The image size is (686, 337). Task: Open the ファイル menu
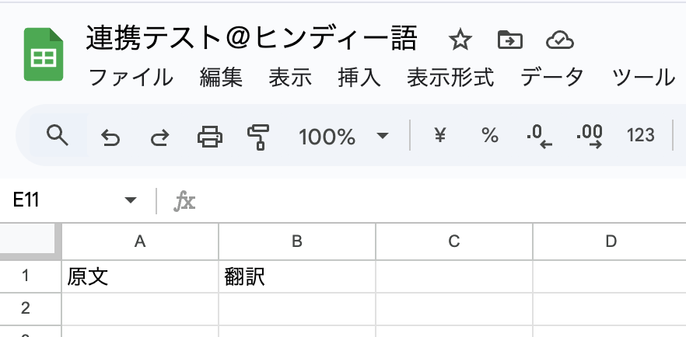pos(131,77)
